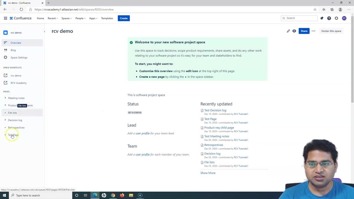
Task: Toggle the watch eye icon
Action: [294, 31]
